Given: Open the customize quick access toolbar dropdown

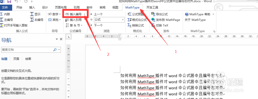Looking at the screenshot, I should pyautogui.click(x=31, y=2).
